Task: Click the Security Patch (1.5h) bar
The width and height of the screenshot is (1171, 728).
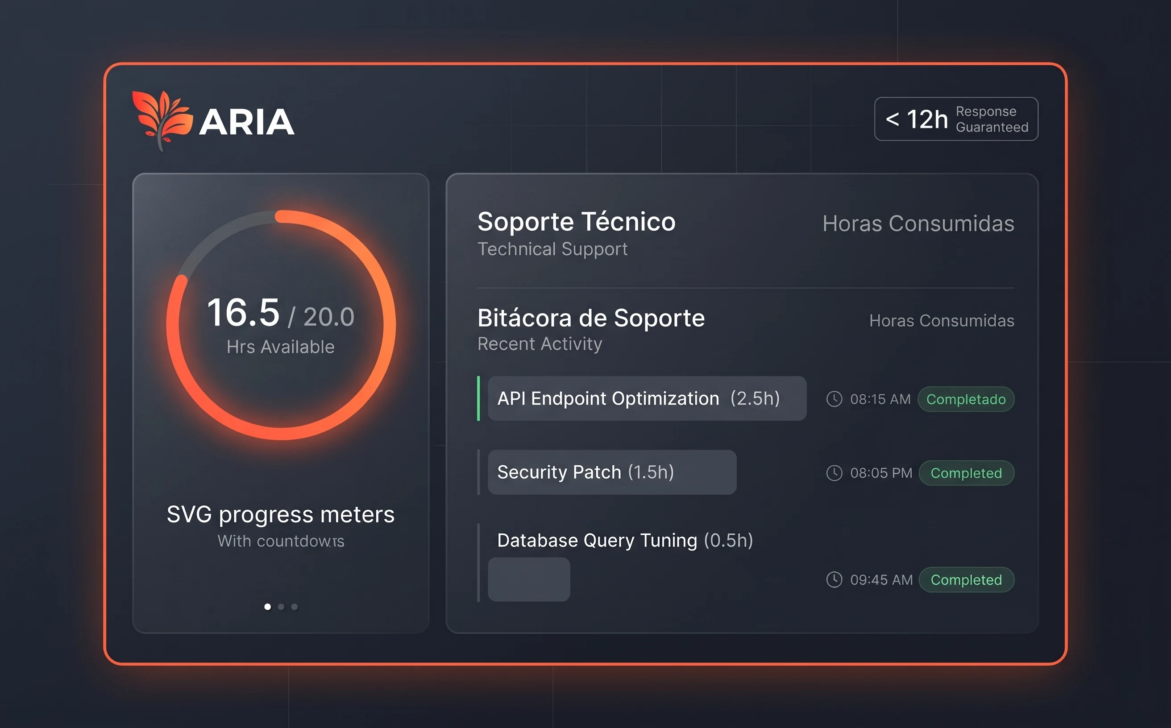Action: (612, 472)
